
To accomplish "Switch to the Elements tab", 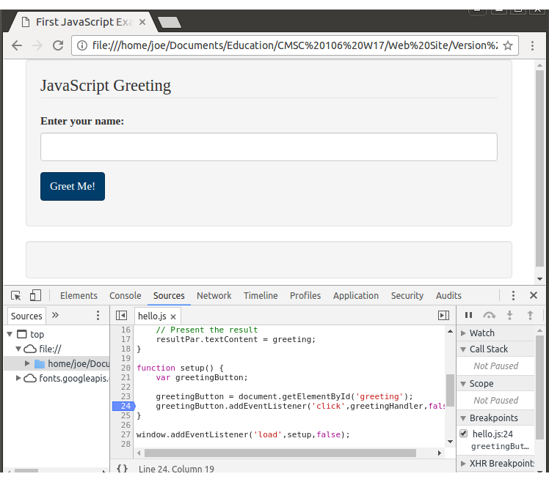I will [x=79, y=296].
